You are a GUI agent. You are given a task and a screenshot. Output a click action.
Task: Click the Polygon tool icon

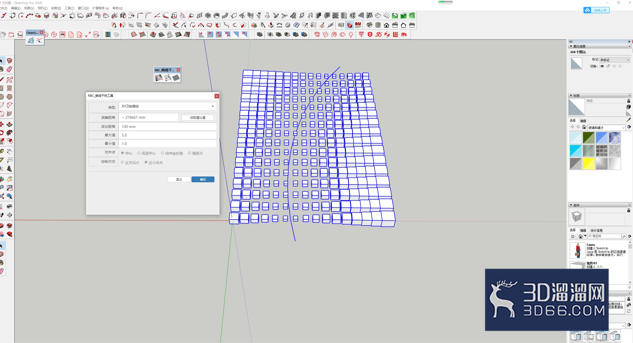coord(9,97)
